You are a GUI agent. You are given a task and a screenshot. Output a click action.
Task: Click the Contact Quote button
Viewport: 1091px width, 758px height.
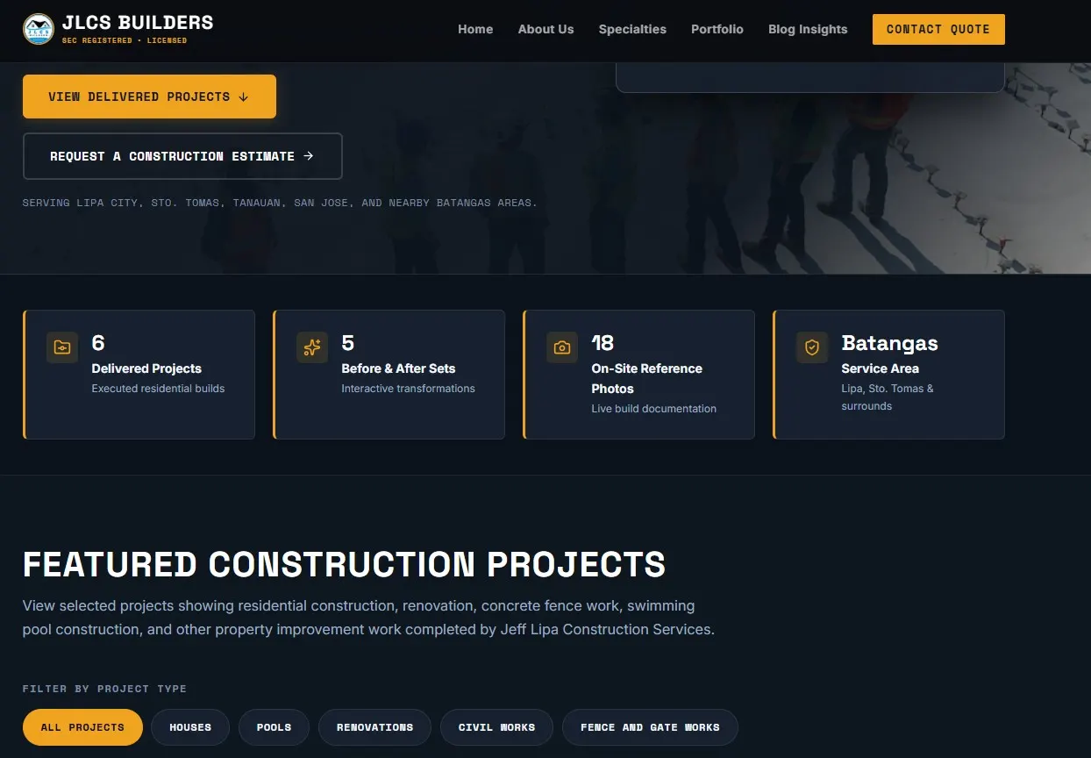click(938, 29)
